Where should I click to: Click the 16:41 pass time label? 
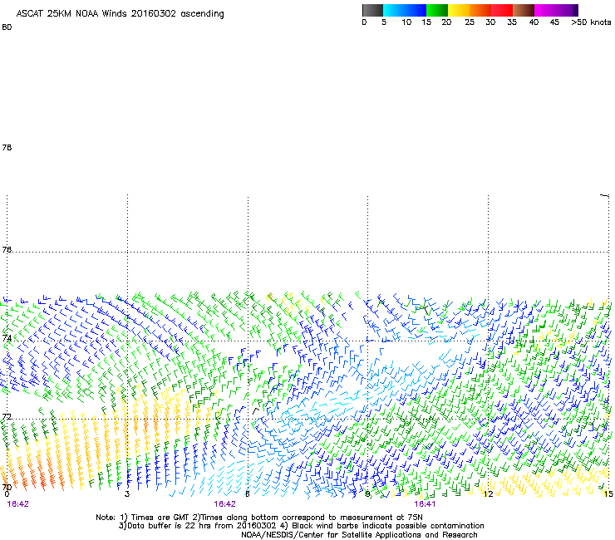click(x=425, y=504)
